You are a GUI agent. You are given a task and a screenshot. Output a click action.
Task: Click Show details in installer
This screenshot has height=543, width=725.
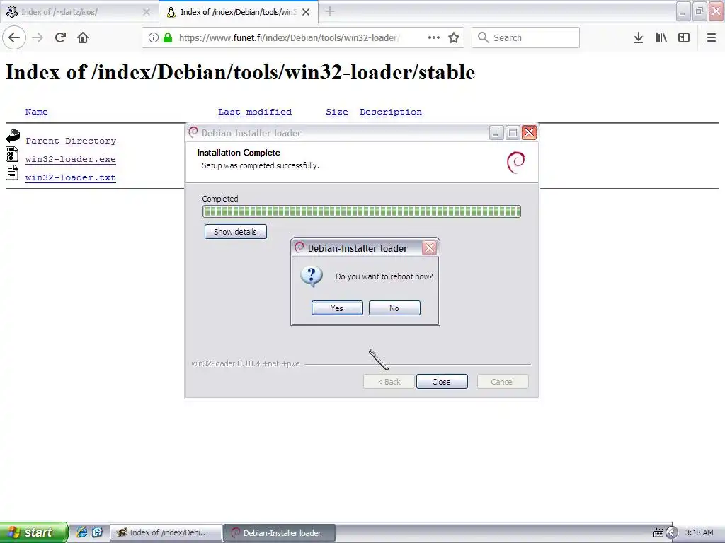pyautogui.click(x=235, y=232)
